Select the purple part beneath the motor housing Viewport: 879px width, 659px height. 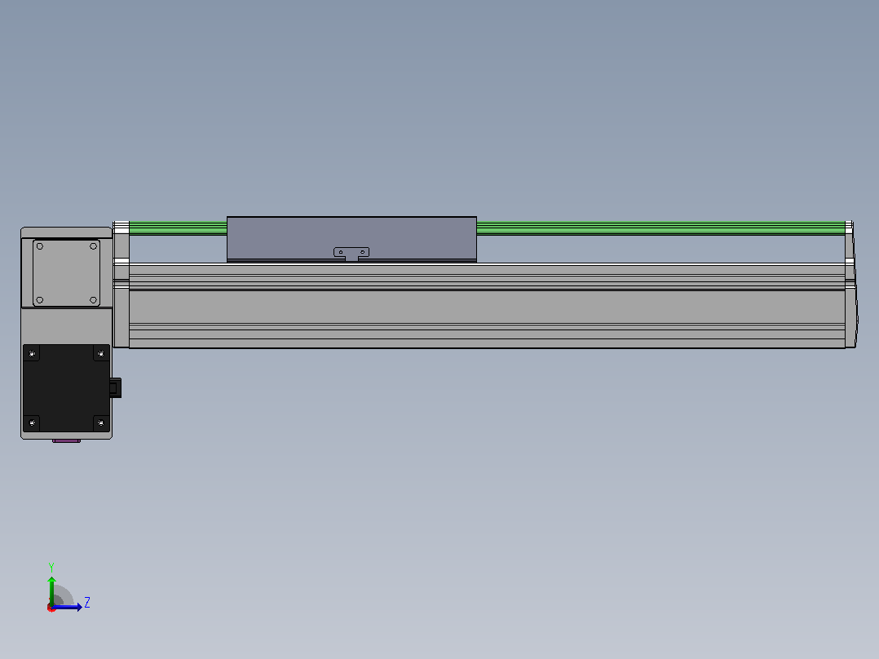point(66,441)
